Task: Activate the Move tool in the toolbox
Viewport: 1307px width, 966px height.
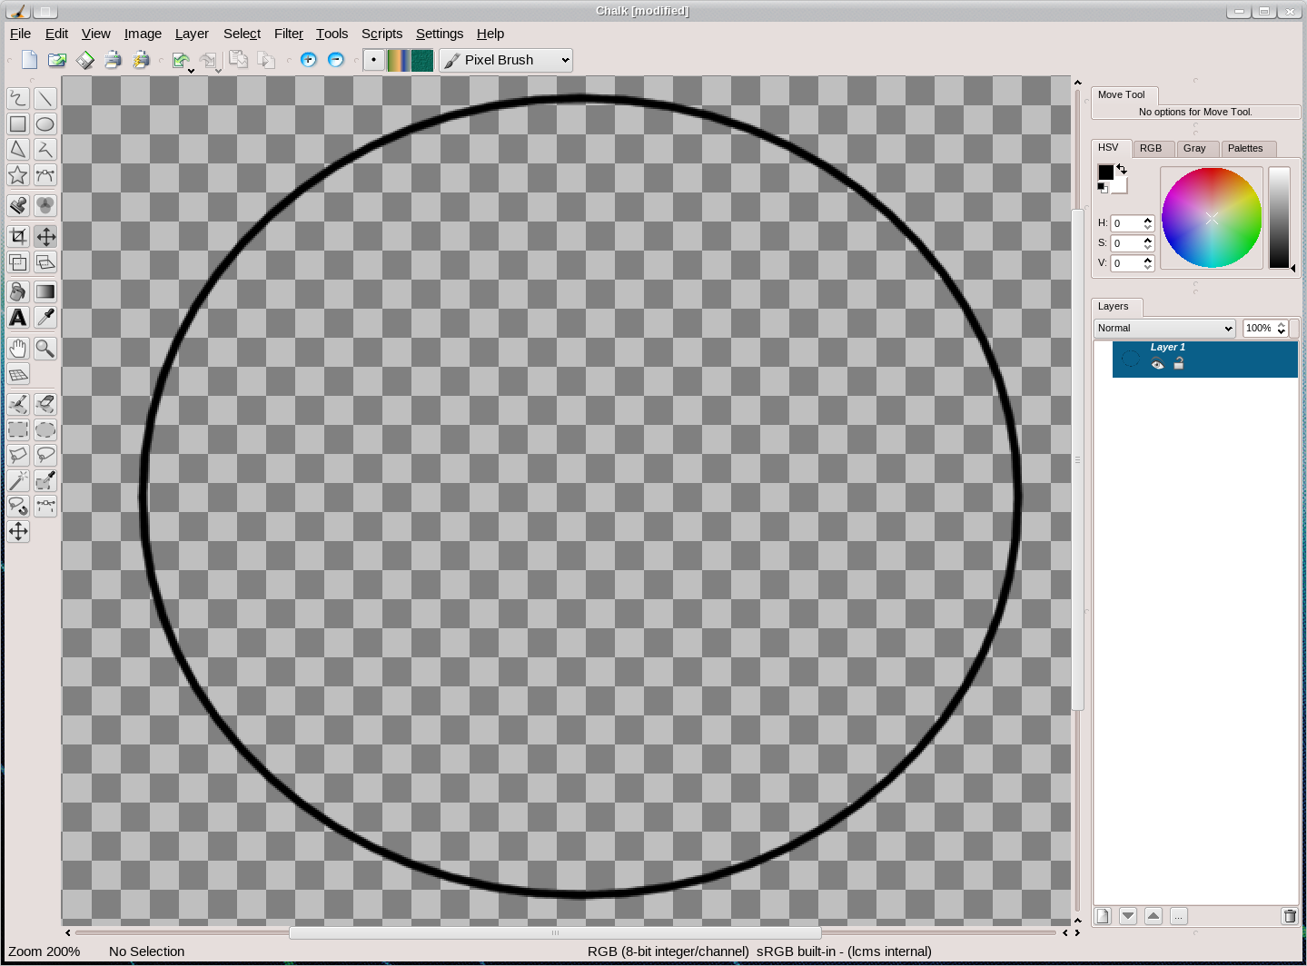Action: tap(45, 237)
